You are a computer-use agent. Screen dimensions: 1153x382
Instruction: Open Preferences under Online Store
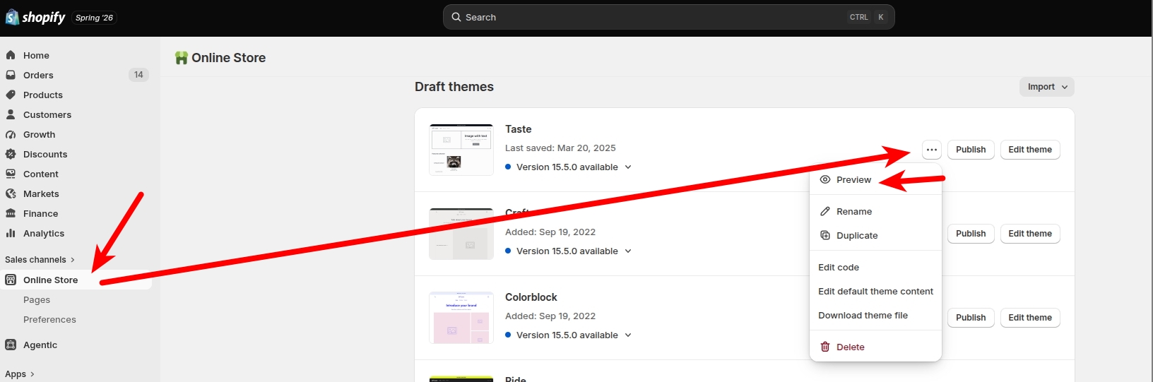[x=49, y=320]
